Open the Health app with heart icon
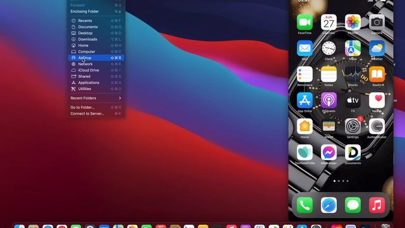The image size is (405, 228). click(x=377, y=100)
